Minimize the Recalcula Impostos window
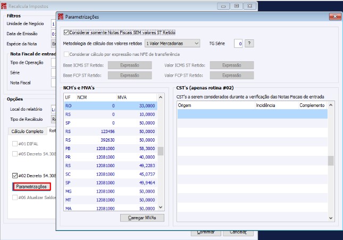This screenshot has height=240, width=343. [x=223, y=6]
